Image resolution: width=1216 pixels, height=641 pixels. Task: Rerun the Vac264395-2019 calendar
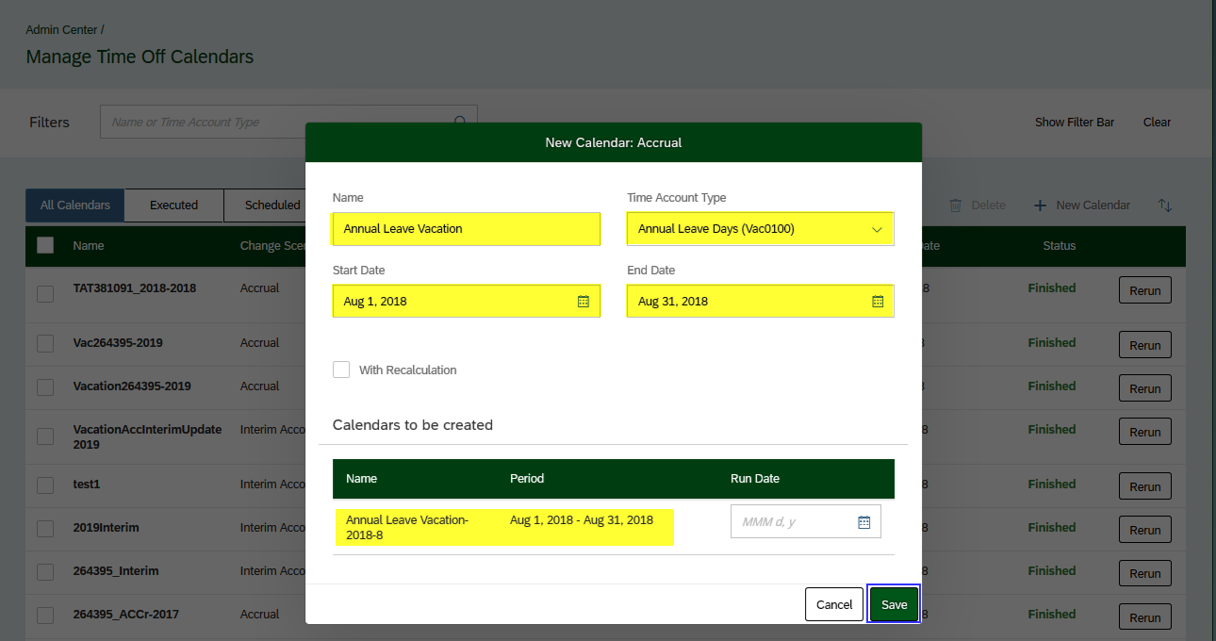tap(1145, 345)
